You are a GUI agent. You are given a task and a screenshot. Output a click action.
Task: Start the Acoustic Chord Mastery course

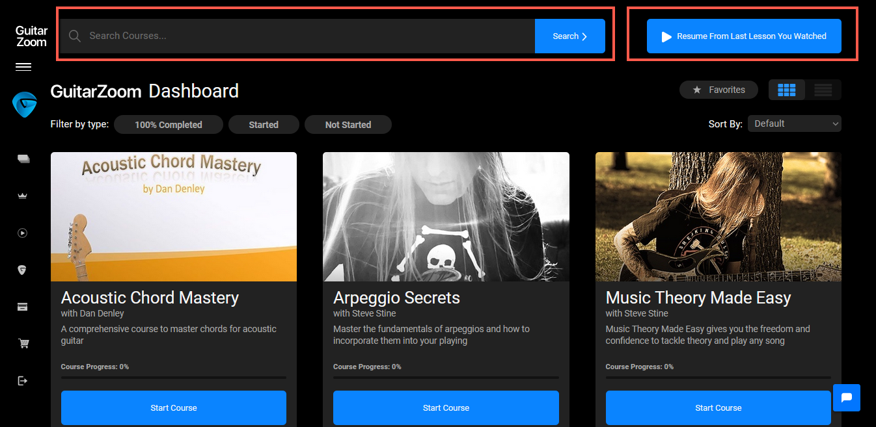tap(174, 408)
